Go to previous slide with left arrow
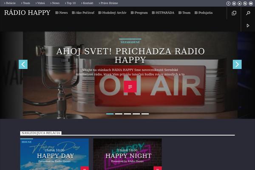Image resolution: width=255 pixels, height=170 pixels. point(23,65)
